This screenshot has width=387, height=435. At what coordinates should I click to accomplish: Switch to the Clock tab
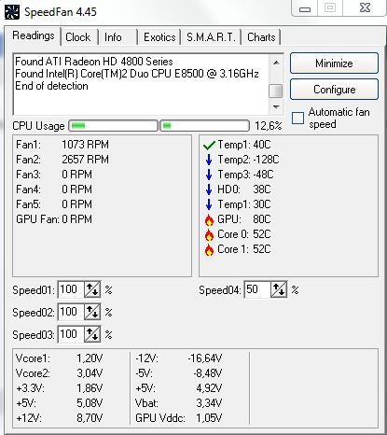[x=78, y=37]
